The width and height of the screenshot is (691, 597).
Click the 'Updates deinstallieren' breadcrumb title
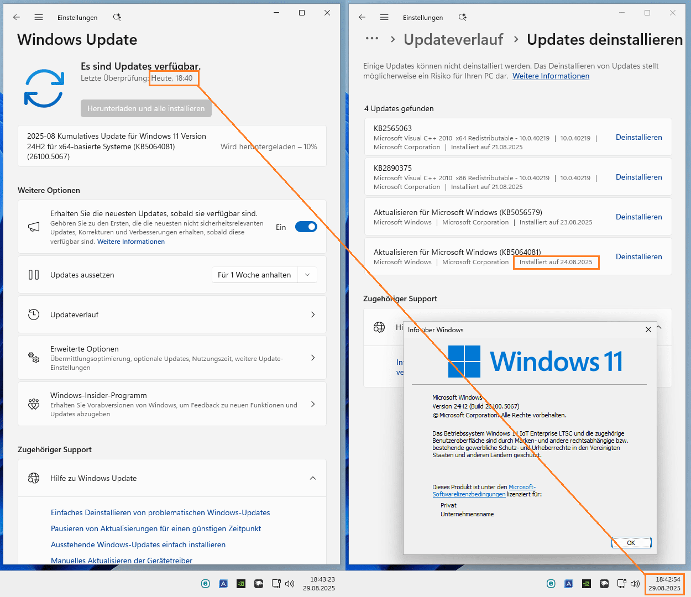(x=605, y=39)
